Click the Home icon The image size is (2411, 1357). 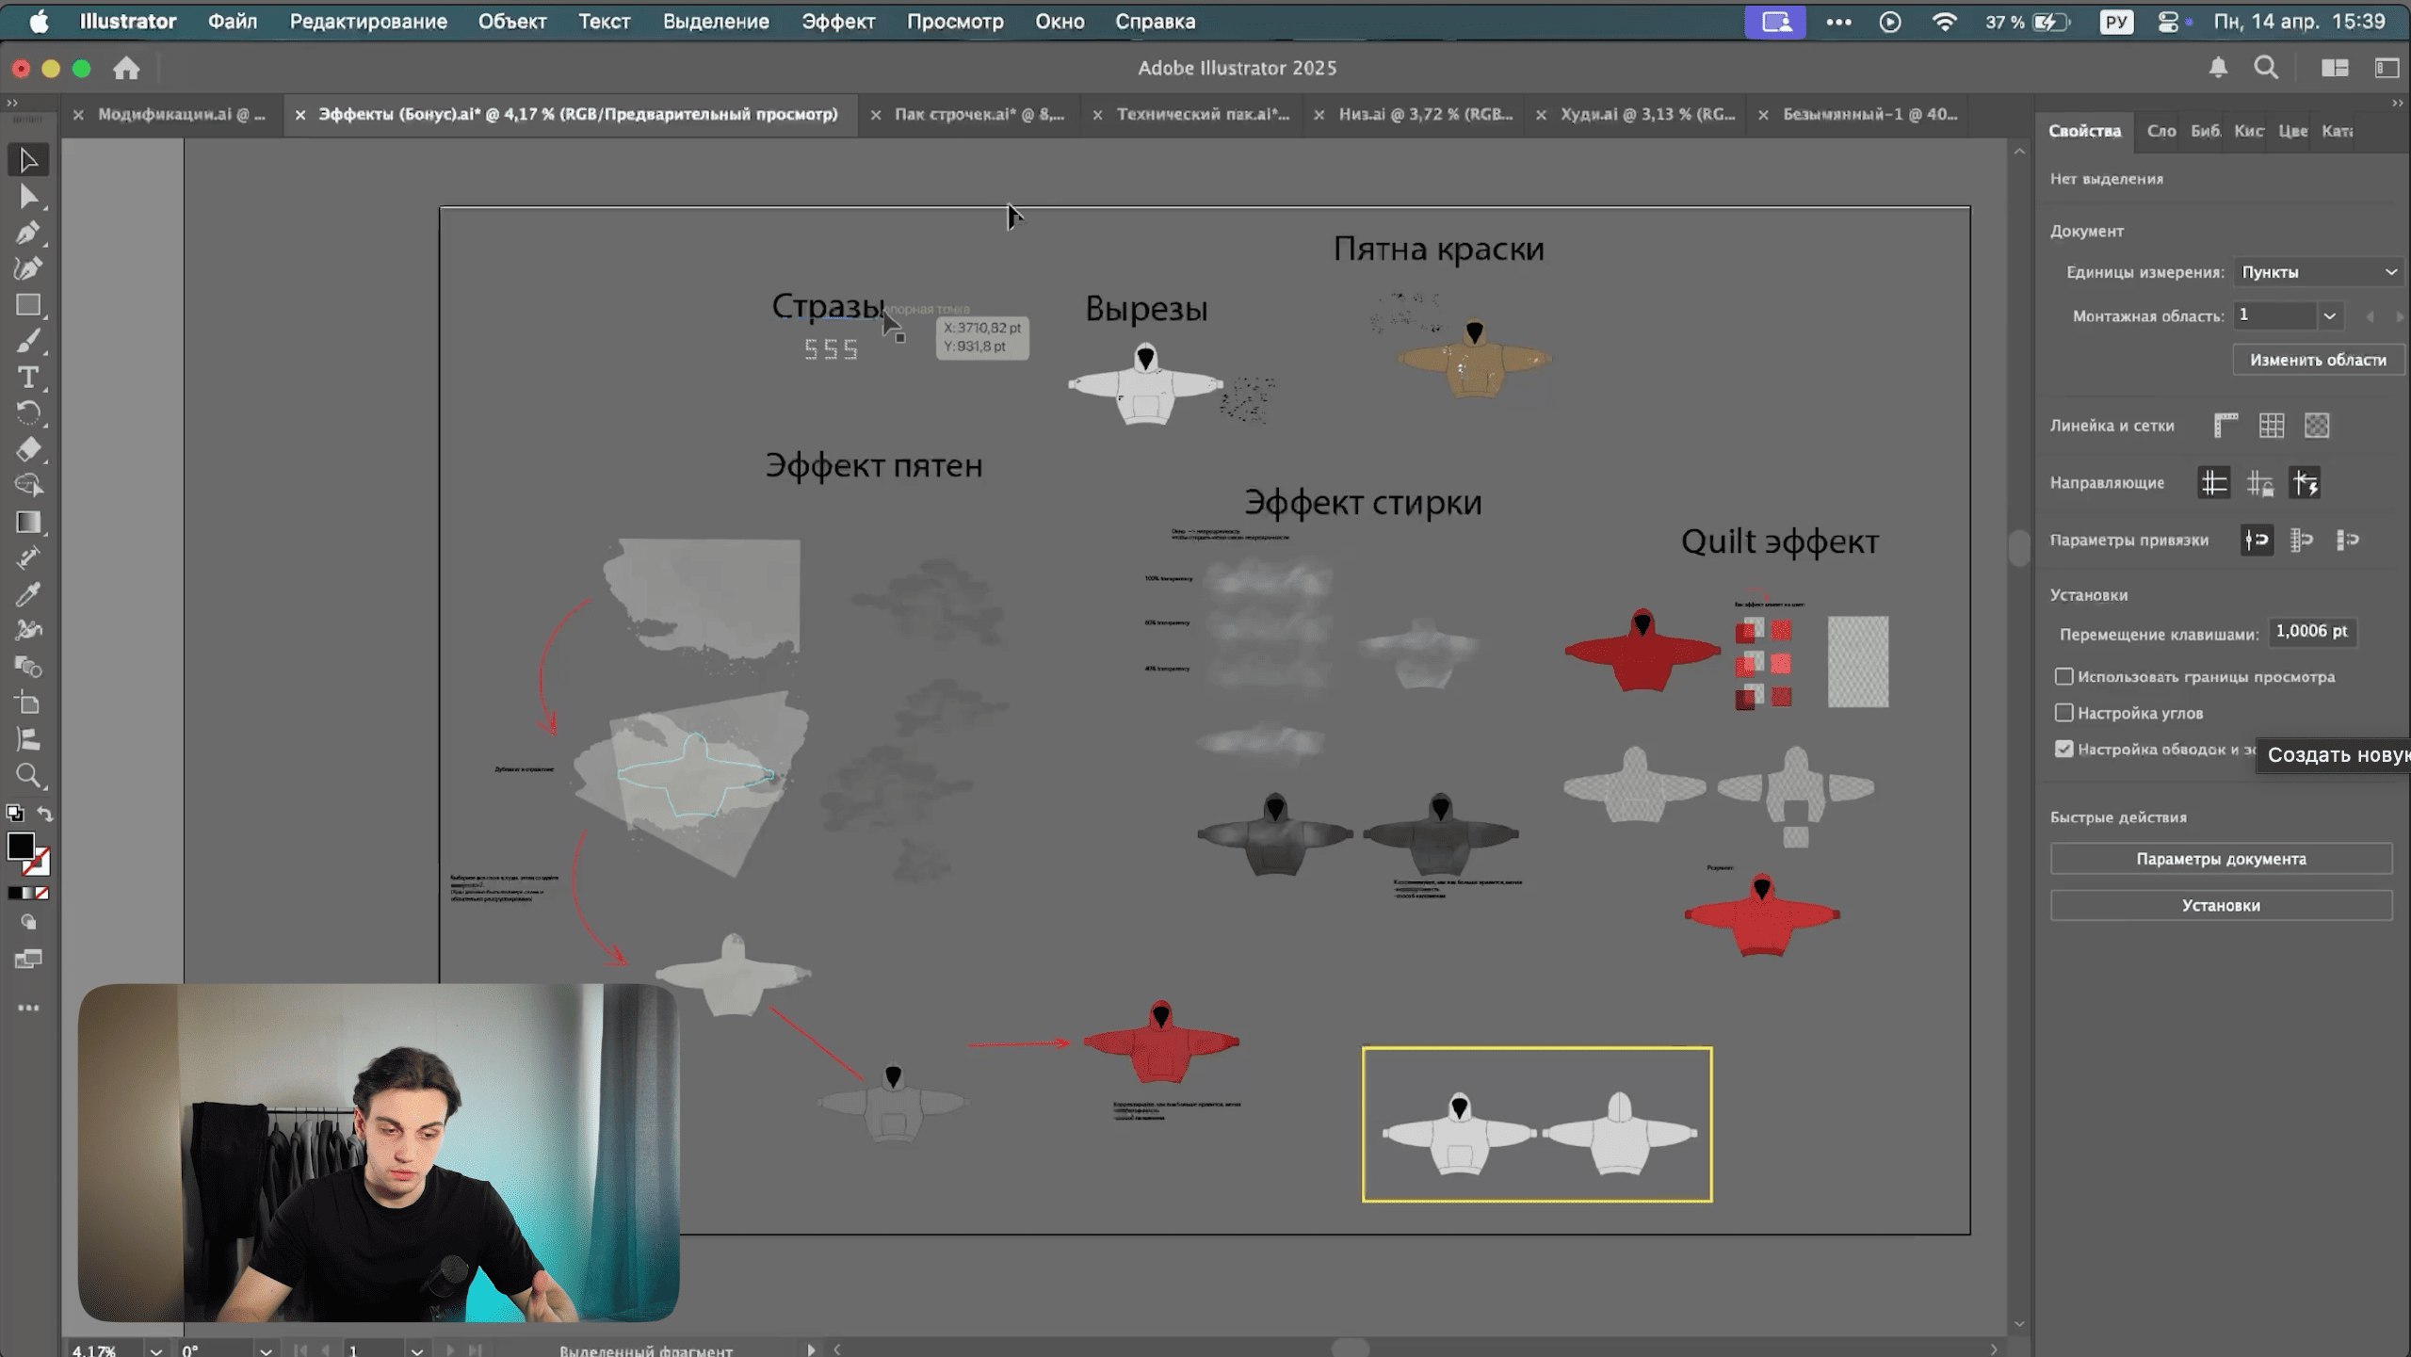coord(126,68)
